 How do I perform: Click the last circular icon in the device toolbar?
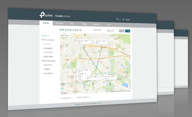[81, 30]
